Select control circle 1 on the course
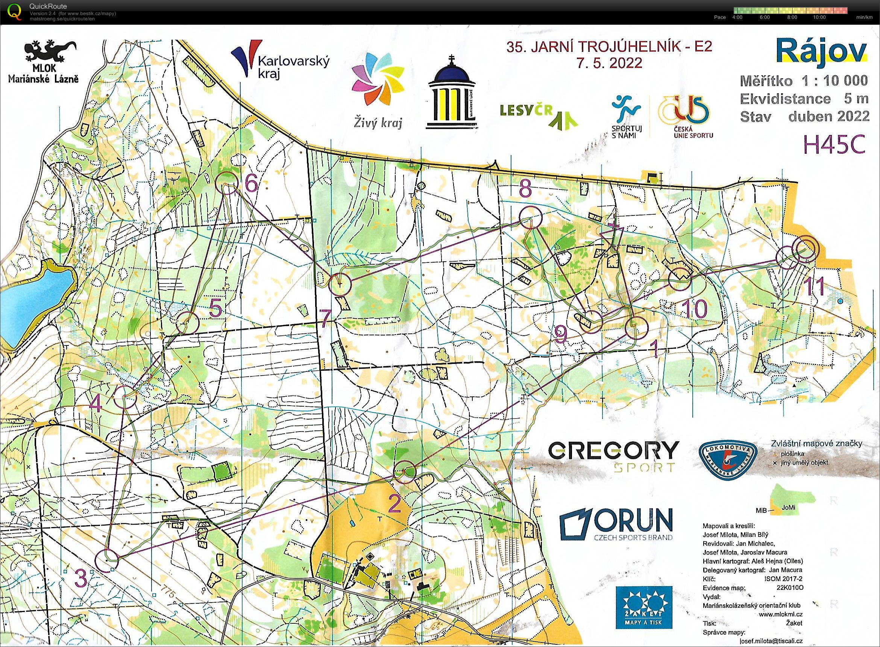 pos(636,327)
